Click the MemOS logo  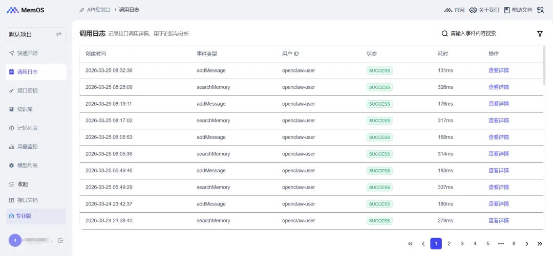click(26, 10)
